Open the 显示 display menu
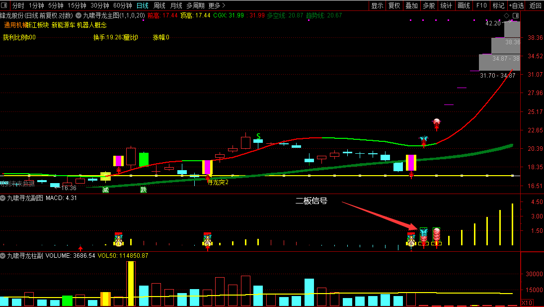The width and height of the screenshot is (544, 307). pyautogui.click(x=377, y=5)
